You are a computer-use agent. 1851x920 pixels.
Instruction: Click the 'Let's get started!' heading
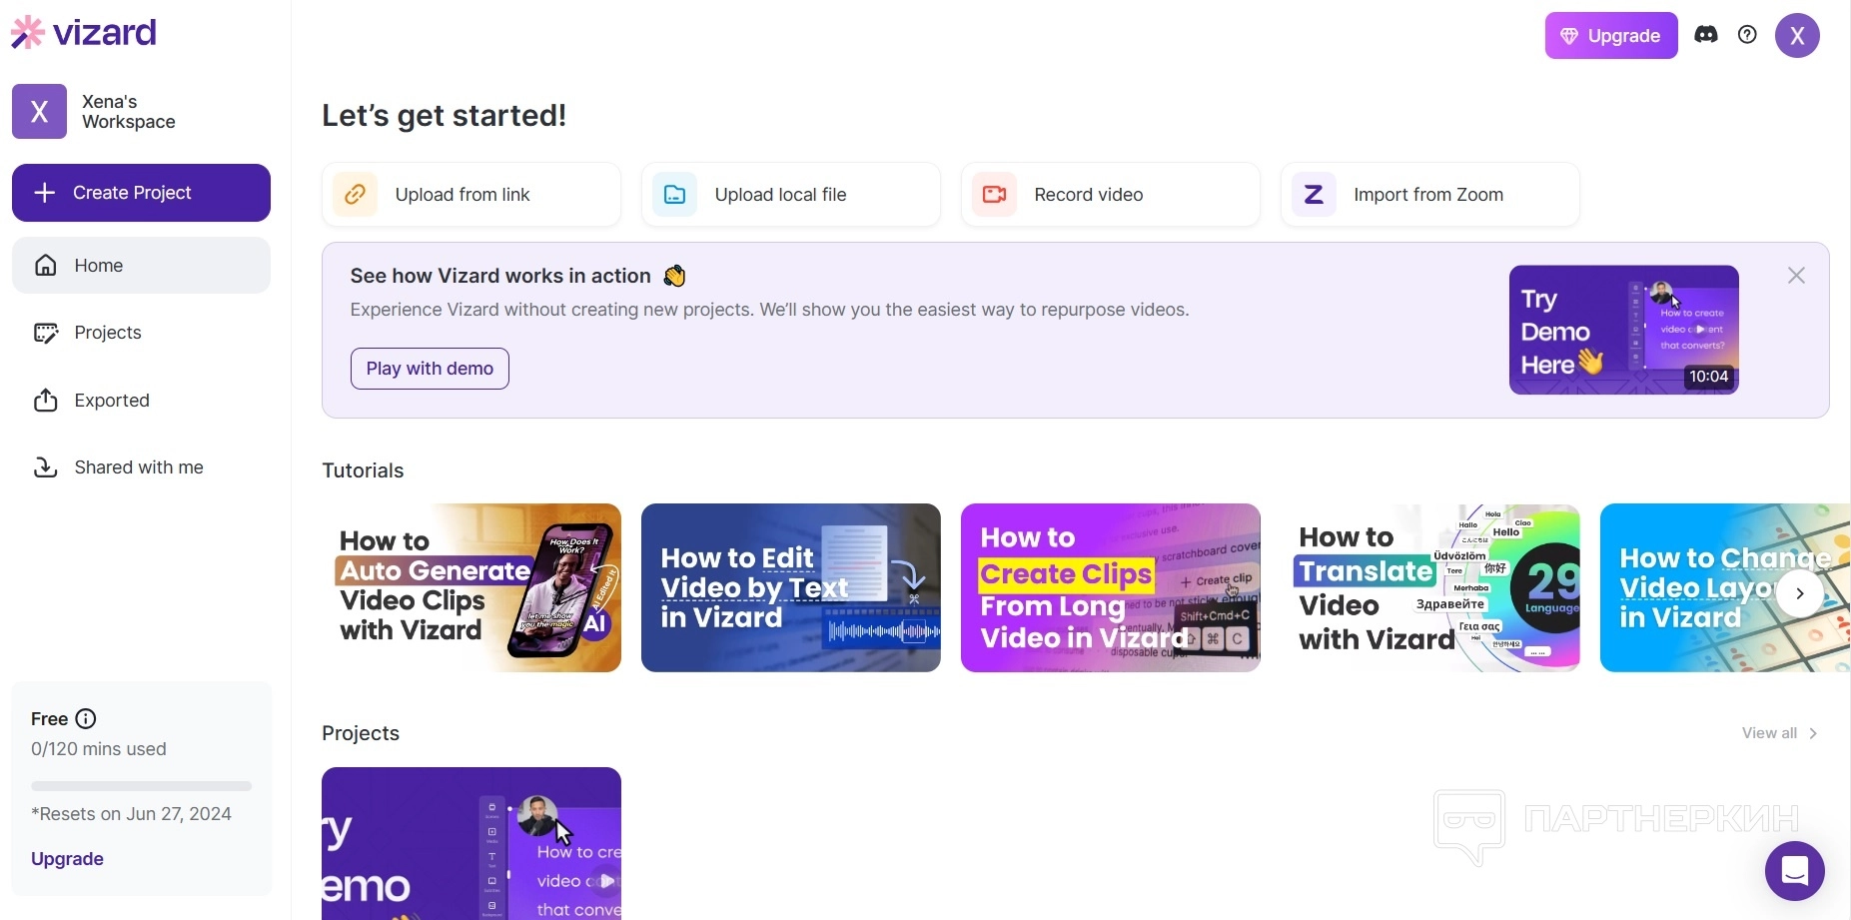tap(445, 116)
